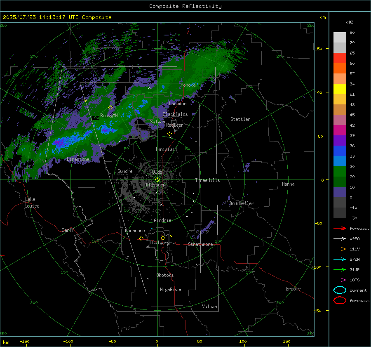Click the 09EA legend label
371x347 pixels.
pyautogui.click(x=355, y=239)
